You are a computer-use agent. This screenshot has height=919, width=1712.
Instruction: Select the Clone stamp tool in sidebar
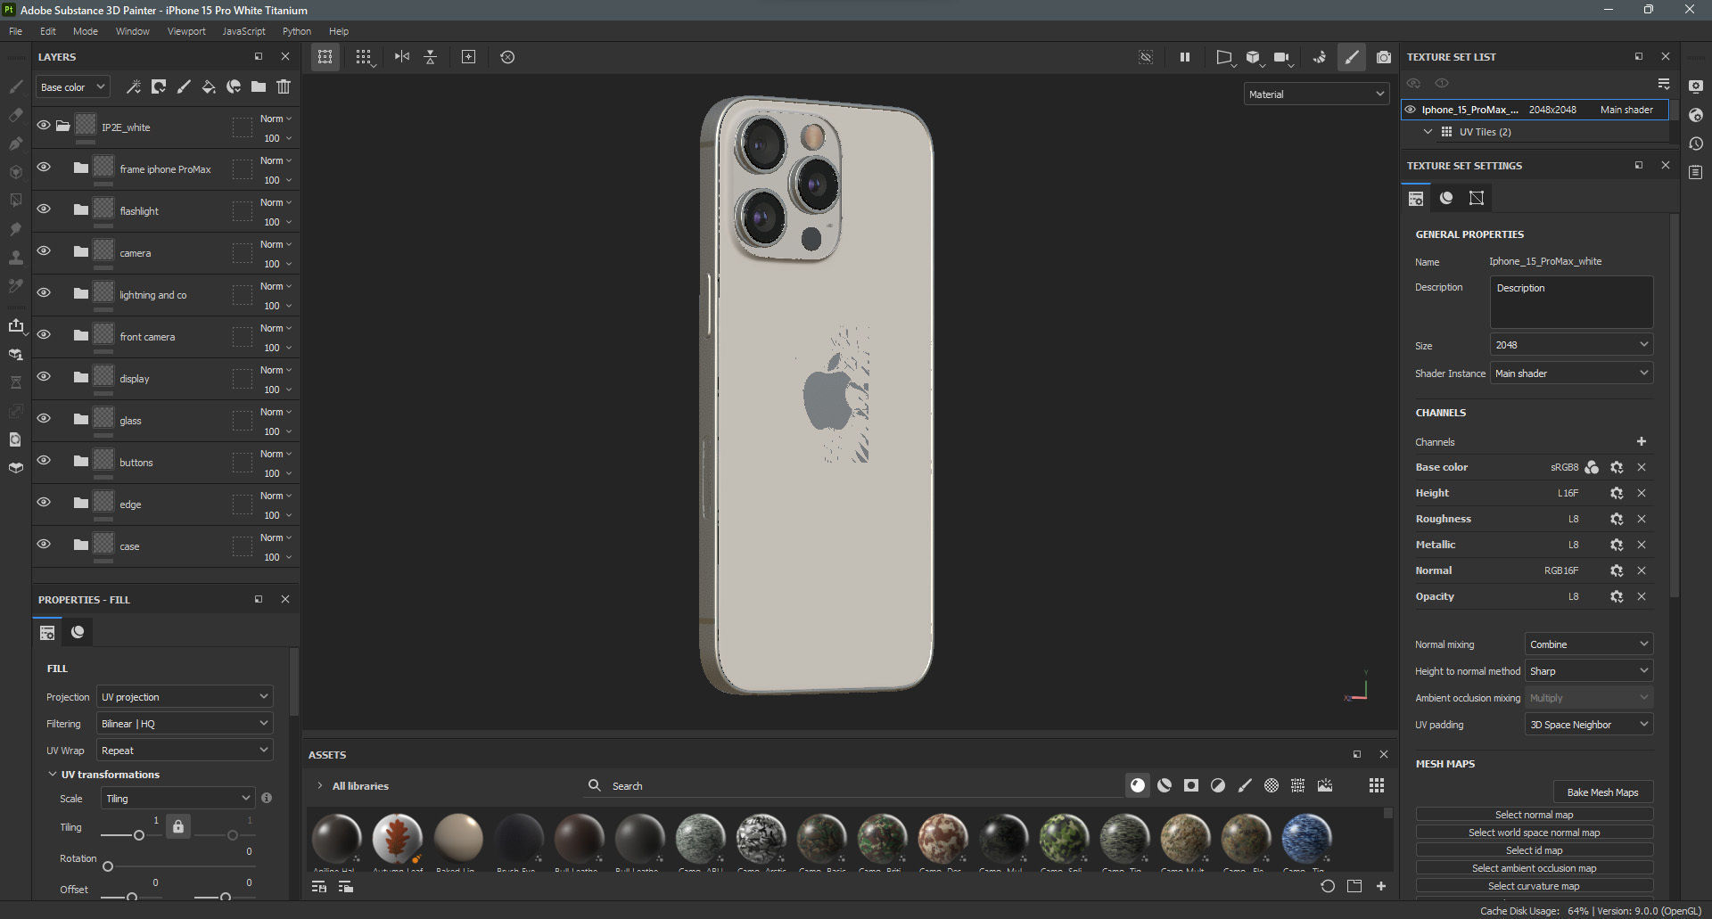(x=15, y=258)
